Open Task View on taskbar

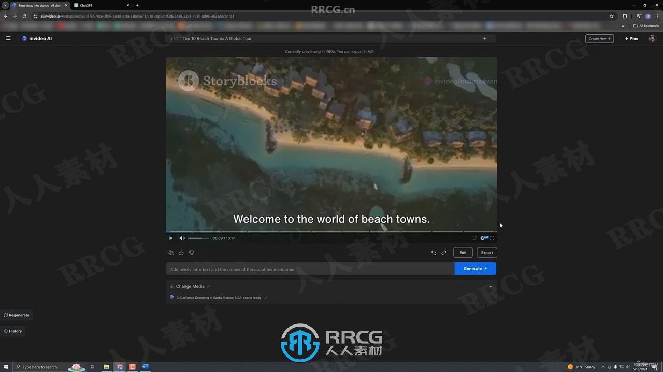click(x=93, y=367)
